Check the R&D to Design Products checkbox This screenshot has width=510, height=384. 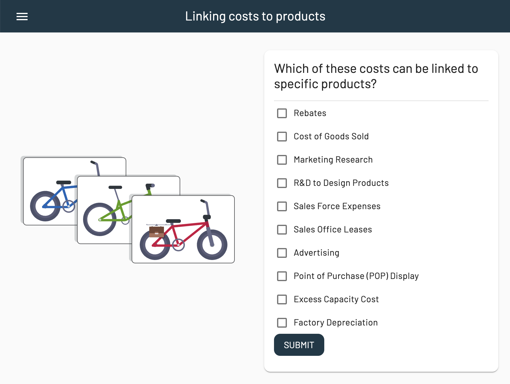point(282,183)
